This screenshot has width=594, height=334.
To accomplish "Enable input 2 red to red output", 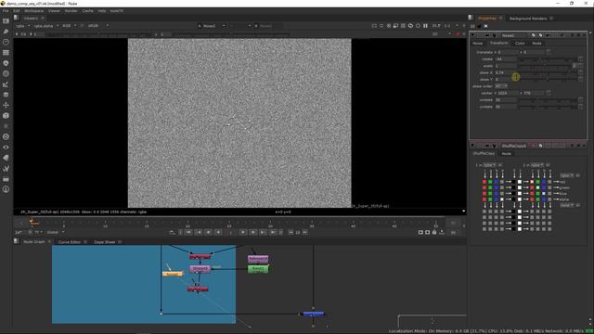I will coord(532,182).
